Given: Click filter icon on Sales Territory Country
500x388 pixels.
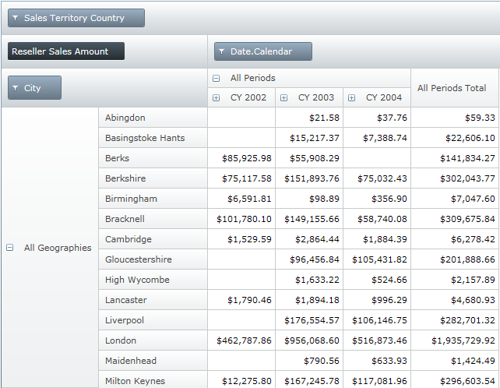Looking at the screenshot, I should pos(16,18).
